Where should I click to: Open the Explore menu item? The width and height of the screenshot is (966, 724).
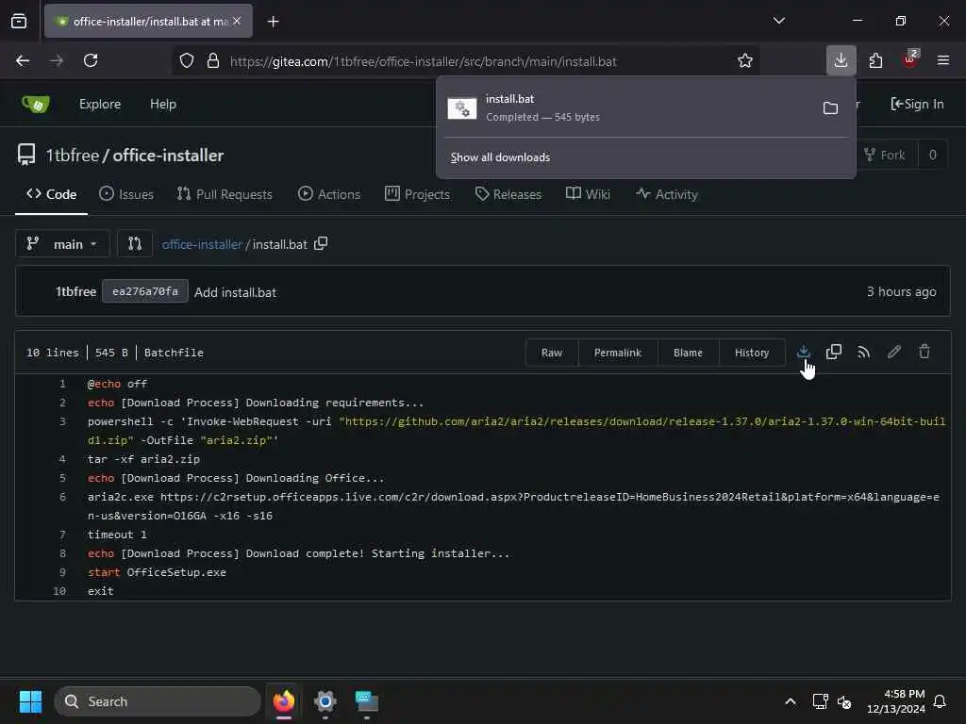(100, 104)
